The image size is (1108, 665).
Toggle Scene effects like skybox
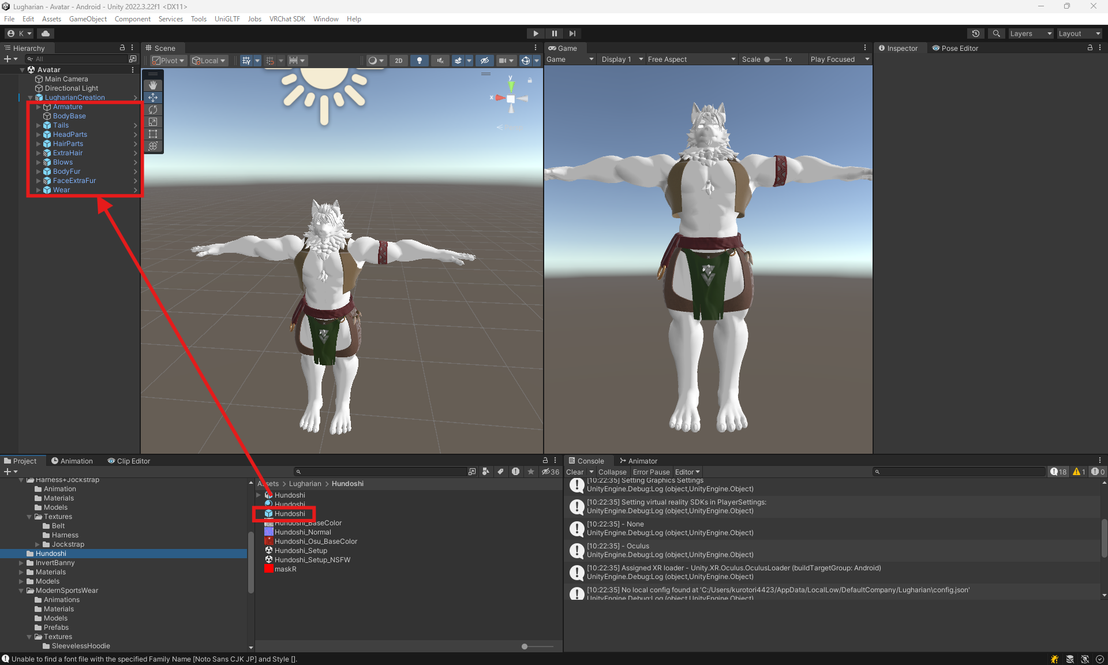(458, 61)
